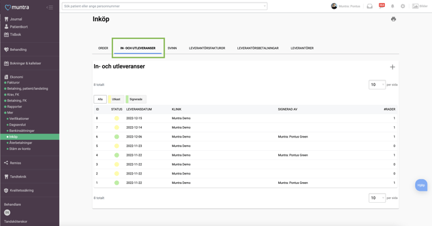Open status dropdown of patient search

click(265, 6)
